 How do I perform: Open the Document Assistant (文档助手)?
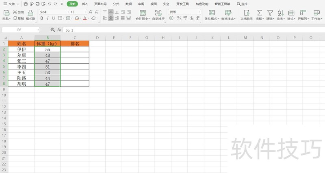[x=247, y=15]
